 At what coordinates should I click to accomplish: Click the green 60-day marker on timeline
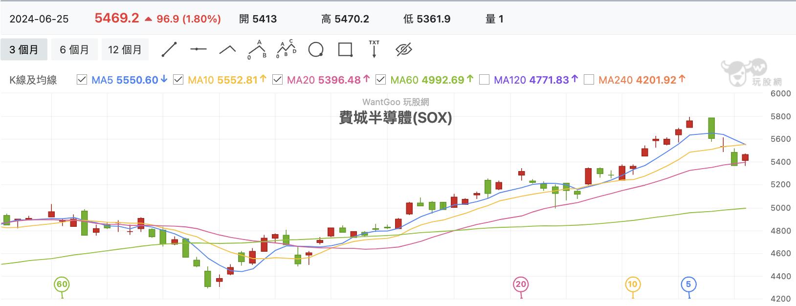click(x=62, y=284)
